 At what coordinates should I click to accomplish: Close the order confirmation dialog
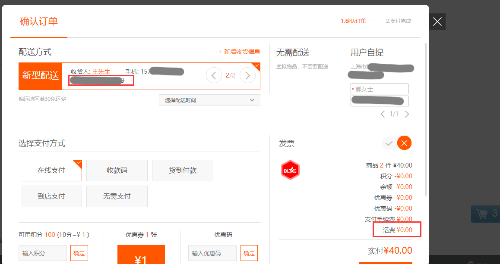pyautogui.click(x=437, y=22)
